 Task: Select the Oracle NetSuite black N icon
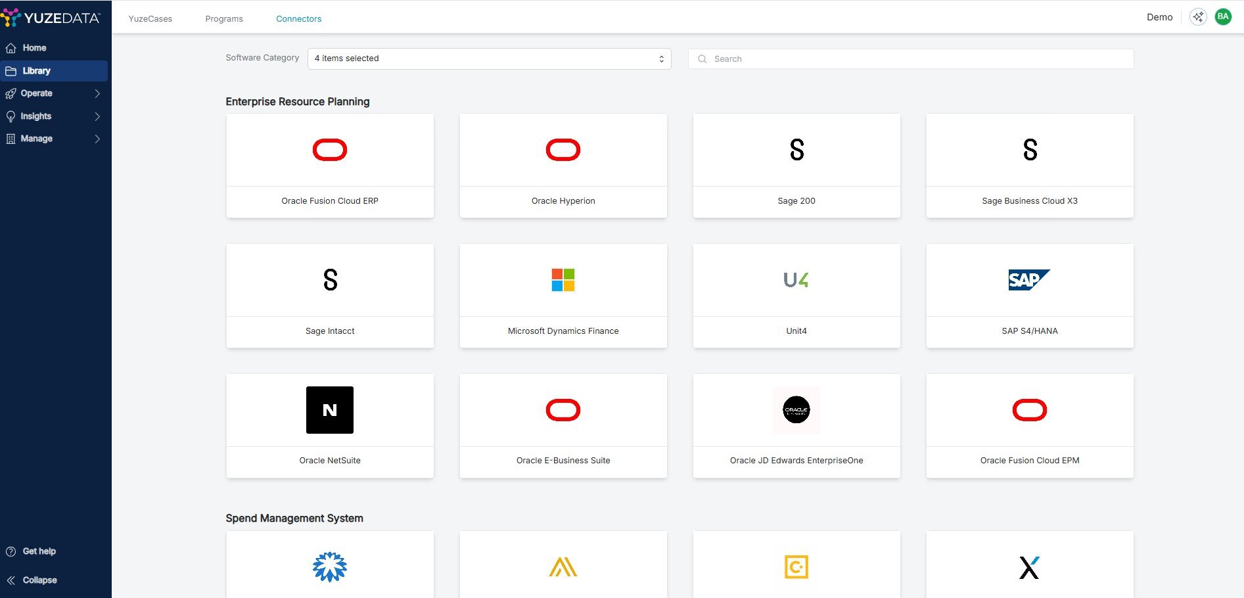pyautogui.click(x=330, y=410)
